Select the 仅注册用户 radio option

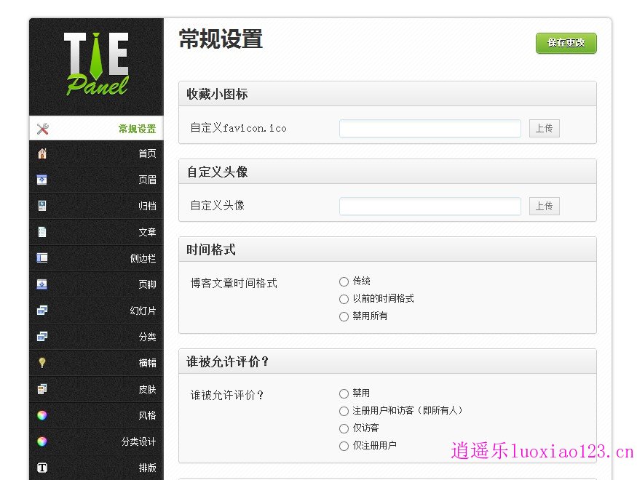pyautogui.click(x=344, y=446)
